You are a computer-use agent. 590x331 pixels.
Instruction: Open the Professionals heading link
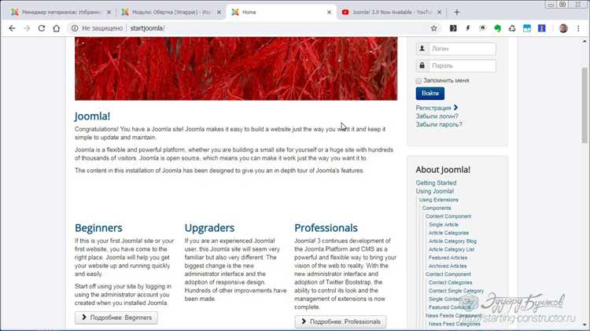coord(326,228)
